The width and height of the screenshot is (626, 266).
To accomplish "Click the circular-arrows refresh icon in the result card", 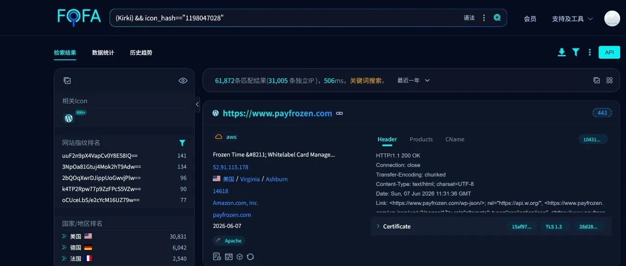I will click(251, 257).
